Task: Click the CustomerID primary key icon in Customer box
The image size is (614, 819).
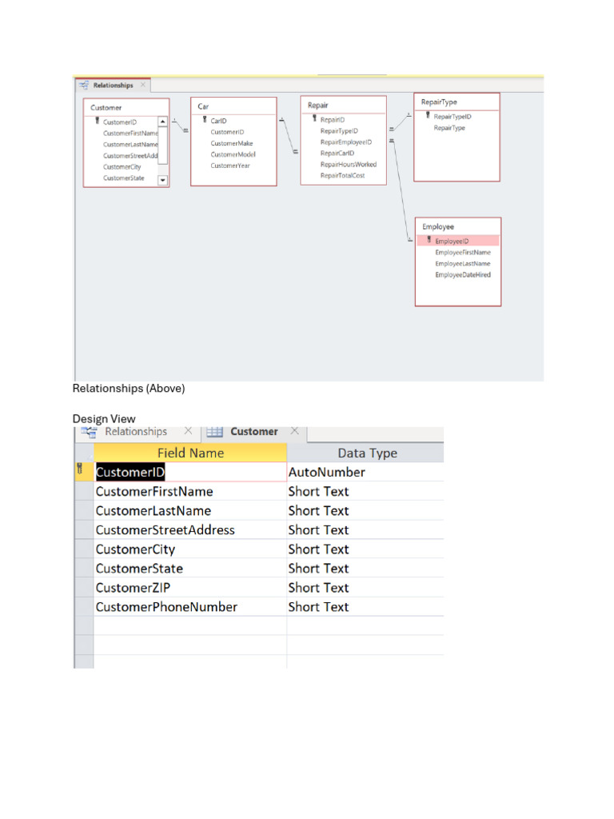Action: (x=97, y=122)
